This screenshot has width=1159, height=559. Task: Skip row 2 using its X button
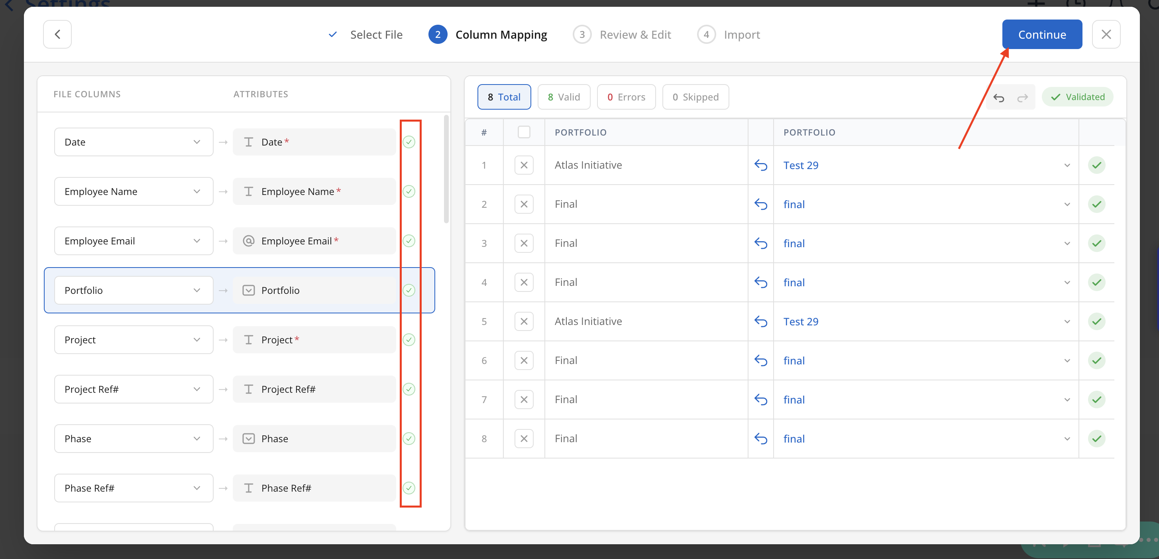tap(524, 204)
